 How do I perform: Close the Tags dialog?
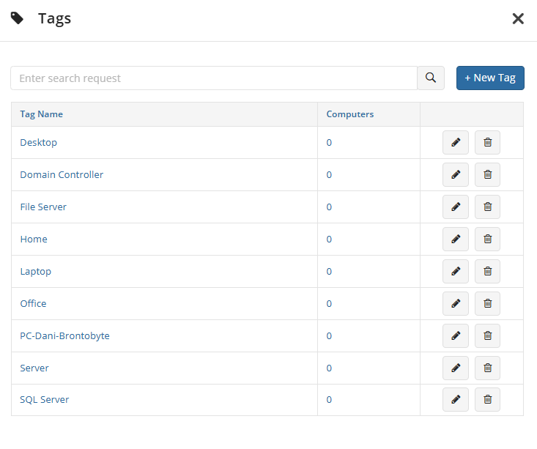[x=518, y=18]
